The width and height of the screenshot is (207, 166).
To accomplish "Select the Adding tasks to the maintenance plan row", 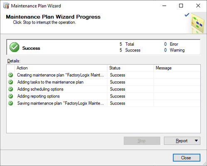I will [x=103, y=82].
